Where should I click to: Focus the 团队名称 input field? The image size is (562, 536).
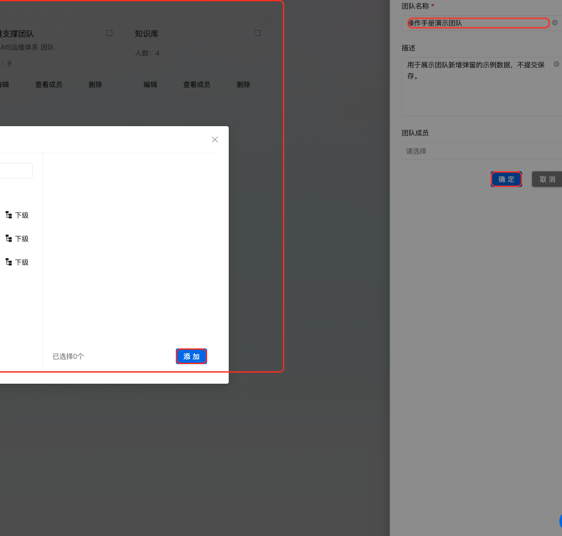point(477,24)
